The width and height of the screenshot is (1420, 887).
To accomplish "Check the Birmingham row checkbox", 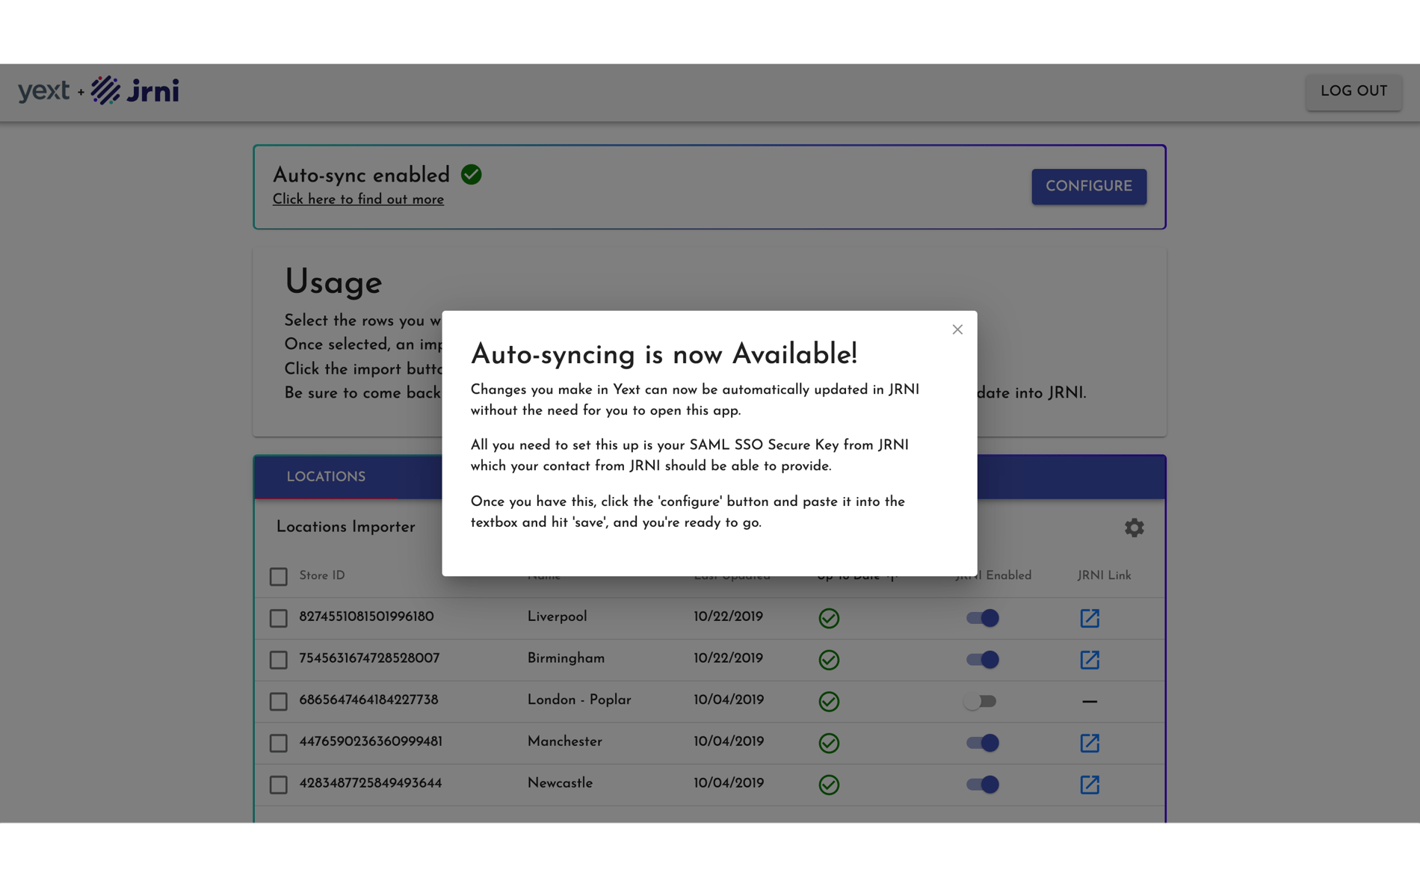I will click(278, 660).
